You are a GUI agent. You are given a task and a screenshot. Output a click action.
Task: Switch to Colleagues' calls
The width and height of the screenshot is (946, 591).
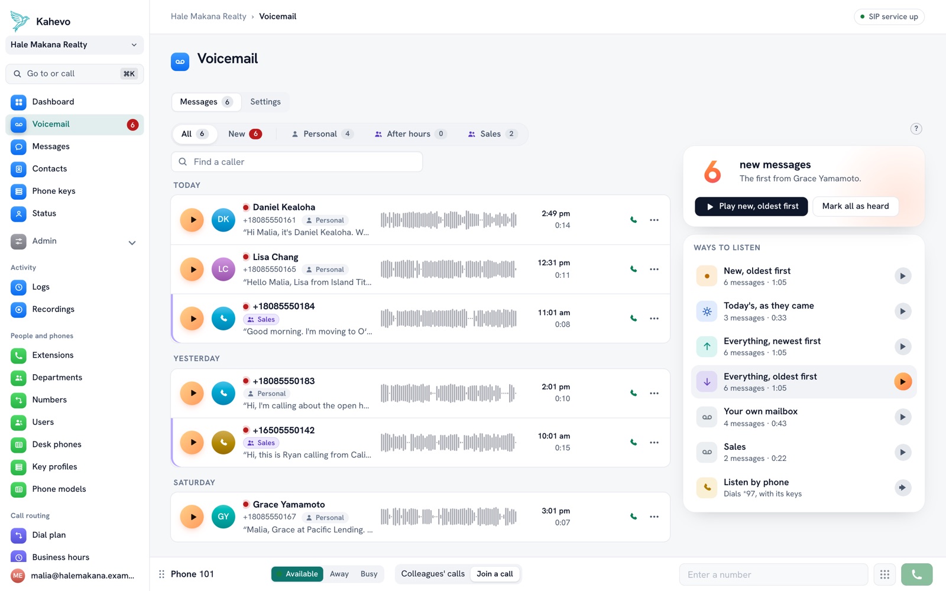coord(433,574)
